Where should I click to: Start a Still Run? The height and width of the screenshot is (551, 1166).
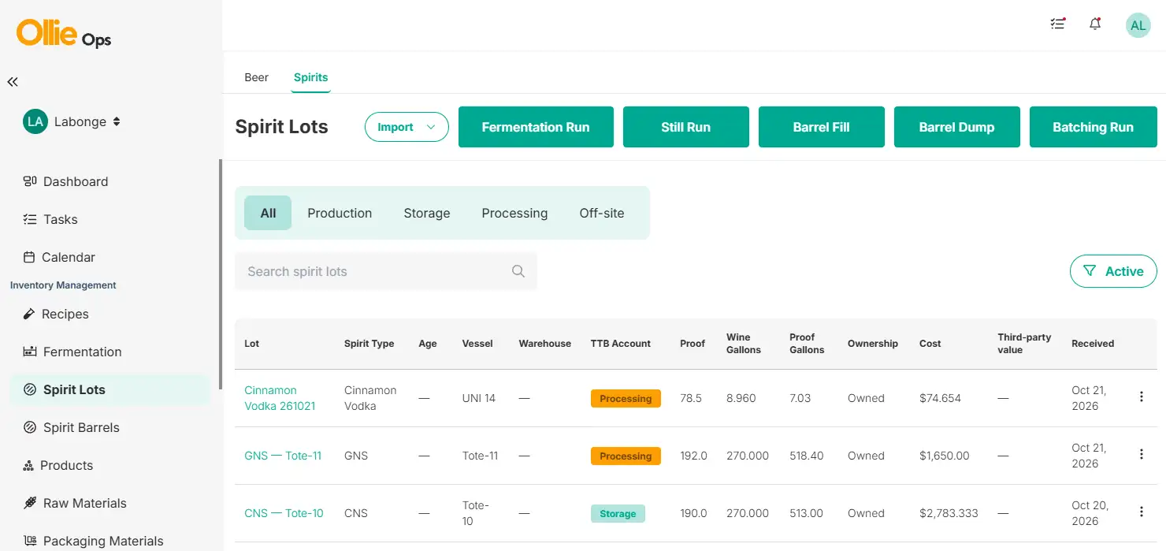[686, 127]
